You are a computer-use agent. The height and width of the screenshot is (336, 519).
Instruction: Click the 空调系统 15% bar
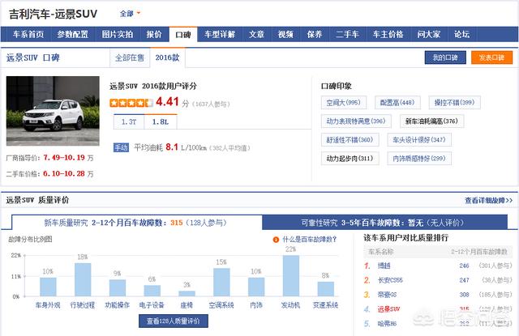click(x=221, y=282)
